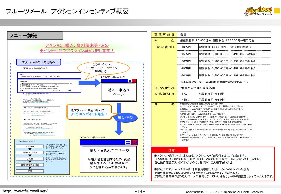
Task: Open the http://www.fruitmail.net/ footer link
Action: (x=25, y=191)
